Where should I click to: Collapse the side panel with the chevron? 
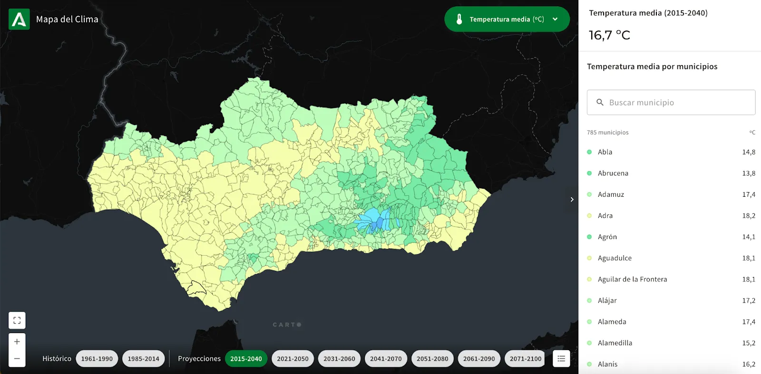tap(572, 200)
